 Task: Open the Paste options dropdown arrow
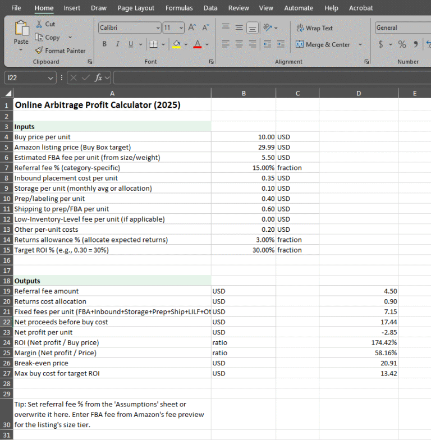(x=21, y=49)
